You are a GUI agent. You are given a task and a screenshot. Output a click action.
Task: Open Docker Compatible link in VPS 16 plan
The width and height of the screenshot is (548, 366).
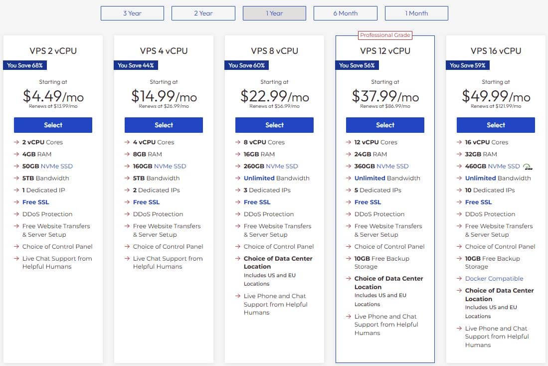point(494,279)
